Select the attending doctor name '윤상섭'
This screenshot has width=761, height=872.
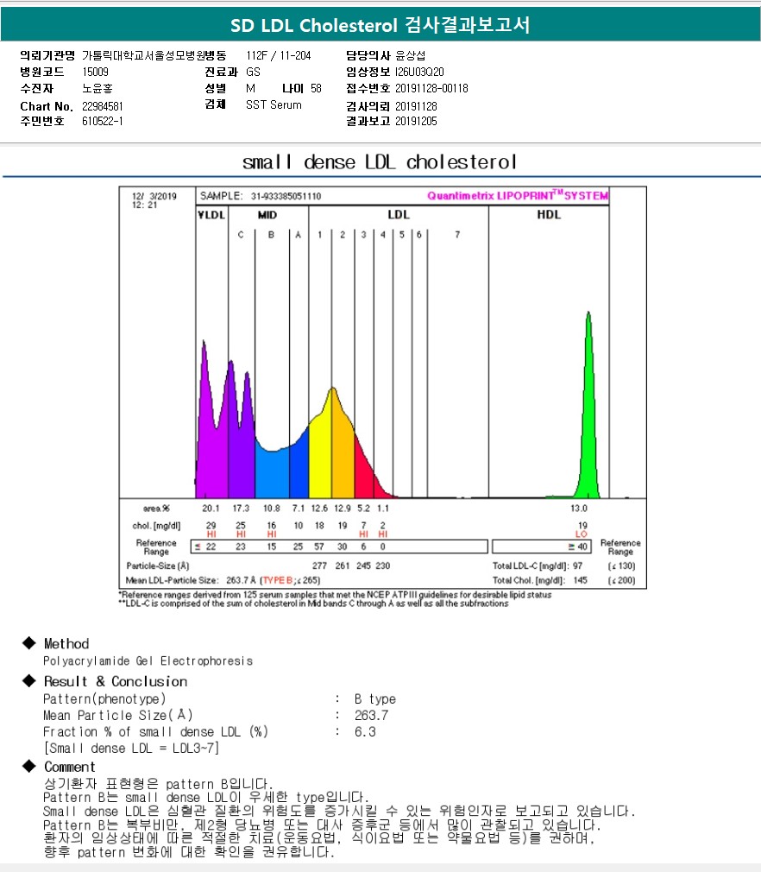coord(411,55)
